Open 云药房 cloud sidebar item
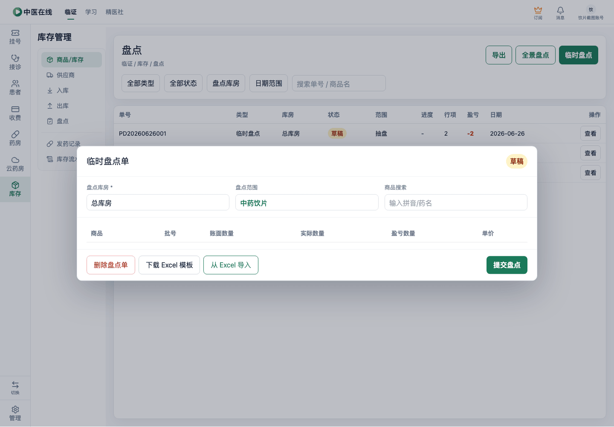Viewport: 614px width, 427px height. 15,164
